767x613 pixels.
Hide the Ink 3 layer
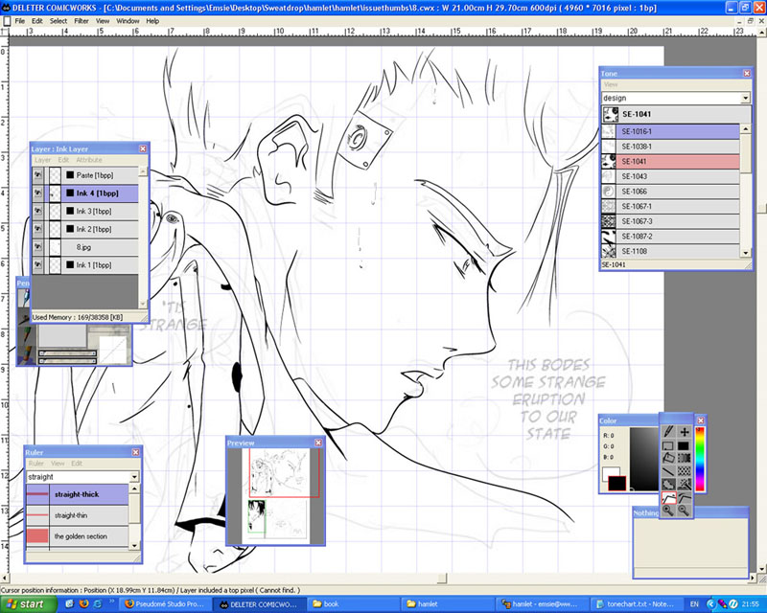tap(37, 211)
